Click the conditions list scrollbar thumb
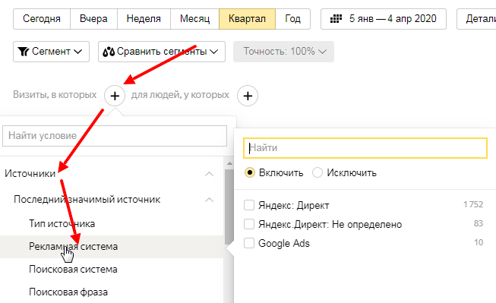 [x=229, y=207]
